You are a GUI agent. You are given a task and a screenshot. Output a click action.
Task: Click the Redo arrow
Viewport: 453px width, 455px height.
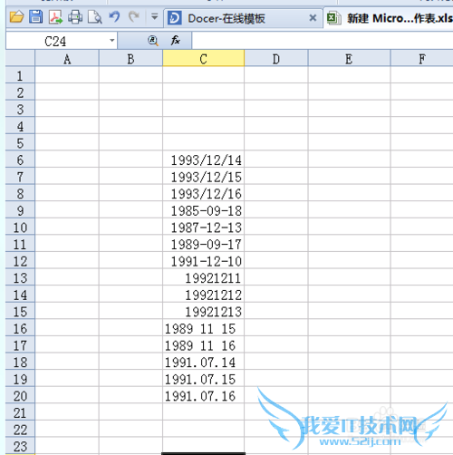tap(134, 16)
